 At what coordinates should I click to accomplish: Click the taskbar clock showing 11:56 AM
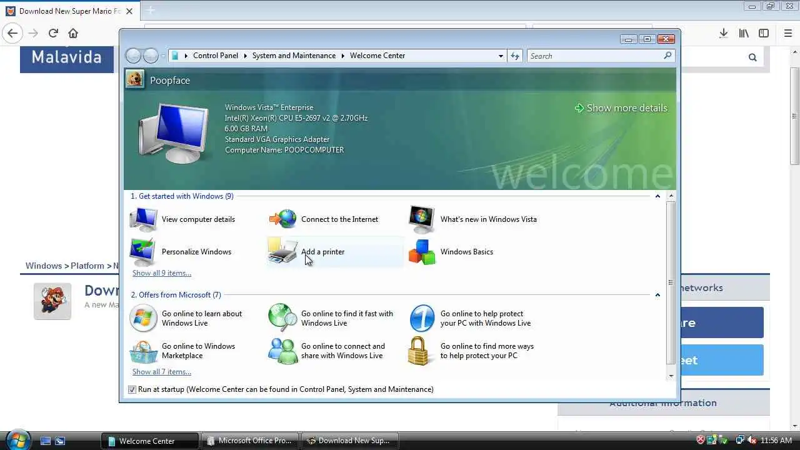tap(776, 441)
